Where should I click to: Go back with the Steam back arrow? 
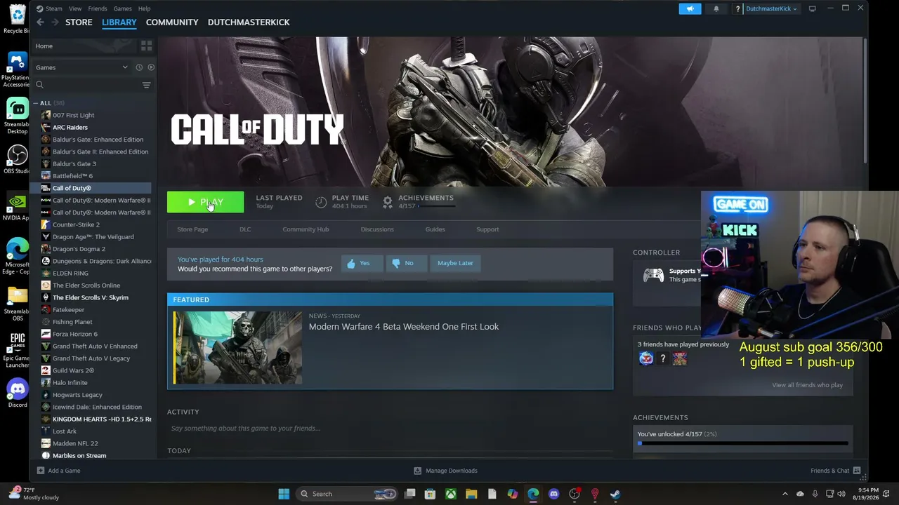coord(40,22)
